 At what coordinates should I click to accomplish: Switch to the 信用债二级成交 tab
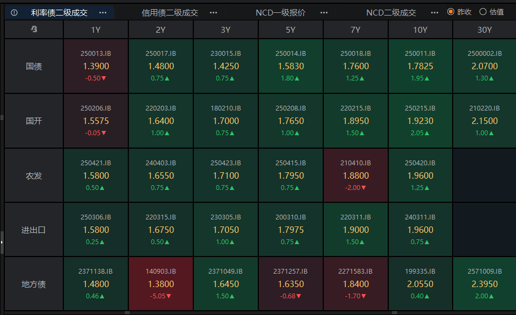170,12
